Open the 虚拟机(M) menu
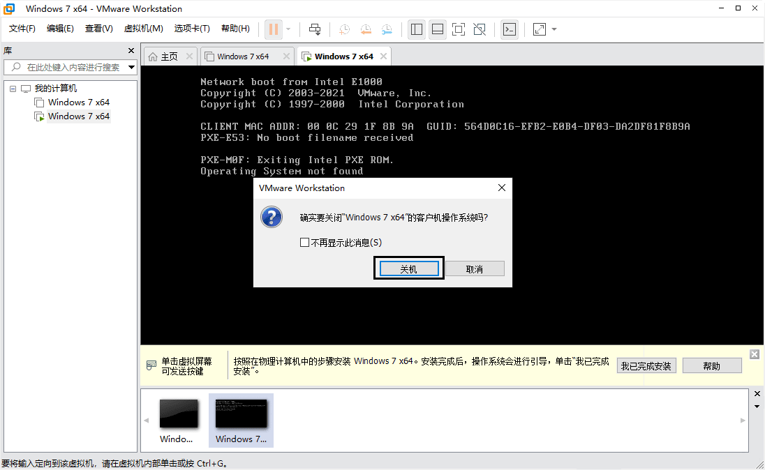 point(144,29)
